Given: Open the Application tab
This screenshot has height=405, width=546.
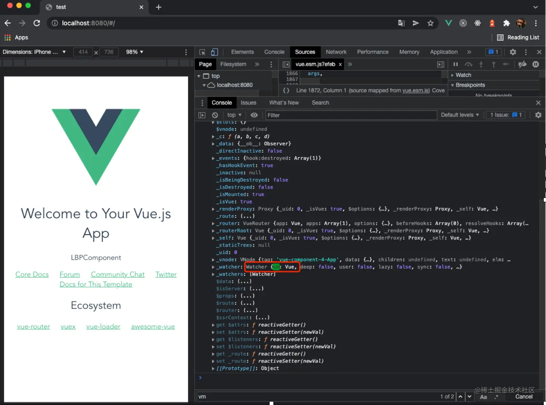Looking at the screenshot, I should coord(444,52).
